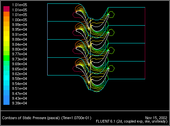Screen dimensions: 170x126
Task: Click the crimson band atop the pressure legend
Action: click(x=6, y=9)
